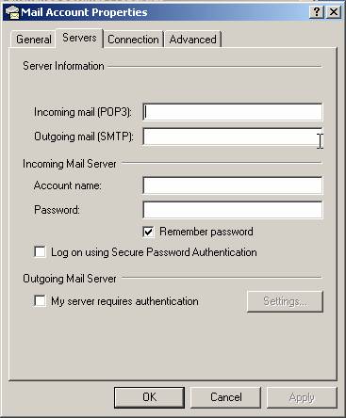Tick My server requires authentication checkbox
This screenshot has height=418, width=346.
tap(40, 300)
